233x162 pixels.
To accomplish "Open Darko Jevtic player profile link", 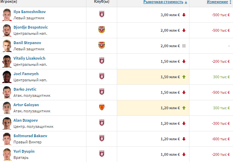I will pos(25,89).
